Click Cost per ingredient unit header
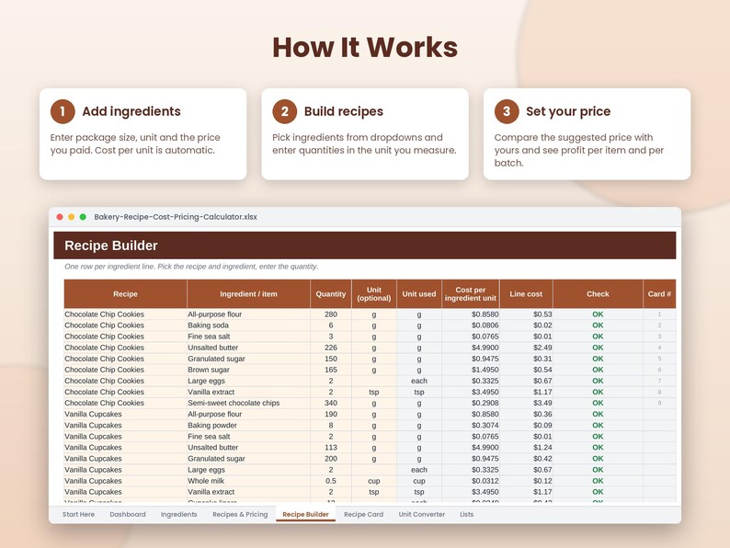Image resolution: width=730 pixels, height=548 pixels. click(x=470, y=294)
